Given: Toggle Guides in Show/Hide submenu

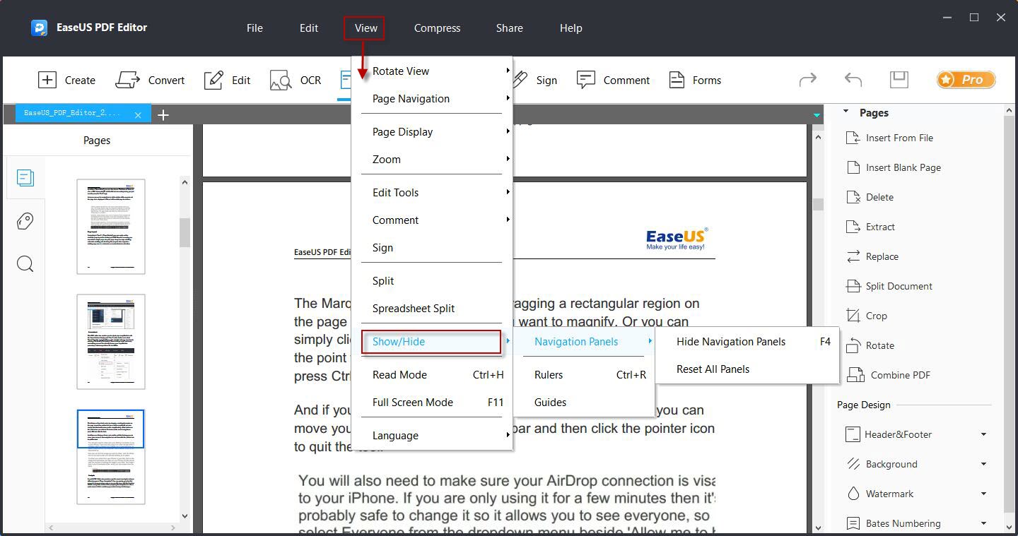Looking at the screenshot, I should (x=584, y=402).
